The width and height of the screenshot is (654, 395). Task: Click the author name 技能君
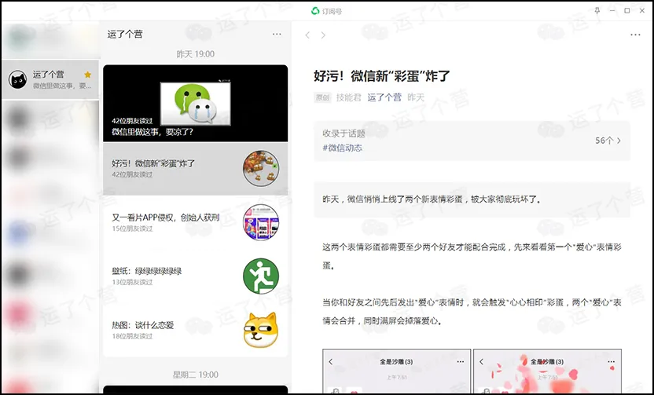tap(349, 97)
